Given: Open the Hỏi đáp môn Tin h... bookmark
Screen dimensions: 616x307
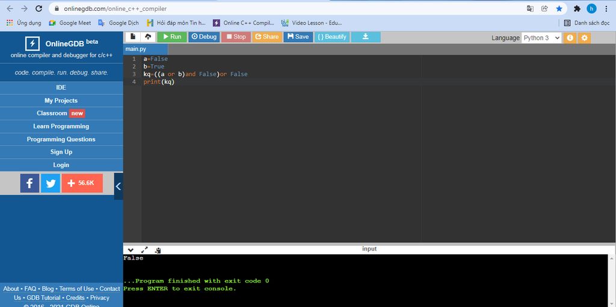Looking at the screenshot, I should 176,23.
